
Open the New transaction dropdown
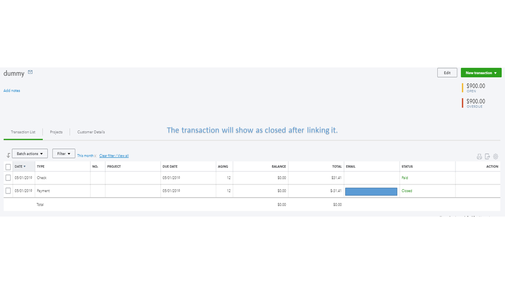point(481,73)
